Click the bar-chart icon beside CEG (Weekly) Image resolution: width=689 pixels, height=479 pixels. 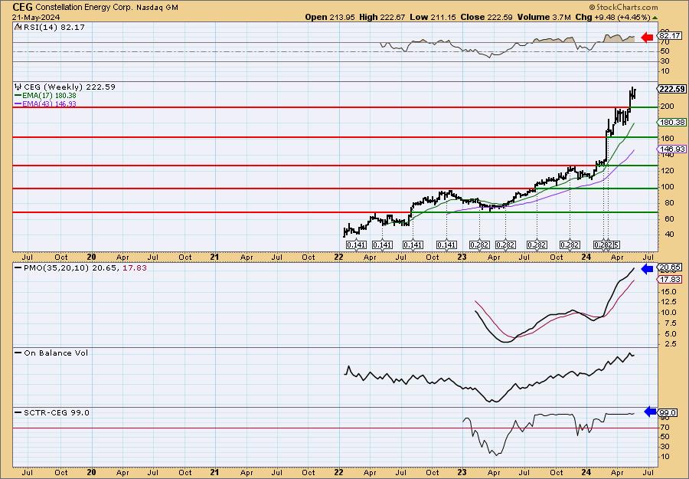click(x=18, y=87)
